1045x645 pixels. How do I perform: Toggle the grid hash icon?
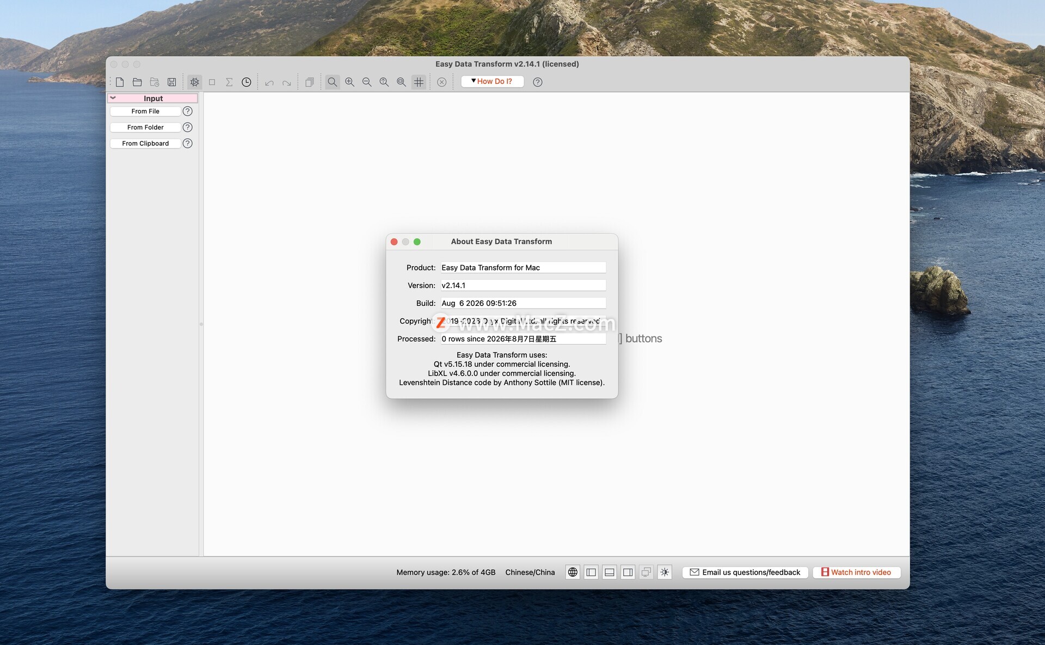coord(419,82)
